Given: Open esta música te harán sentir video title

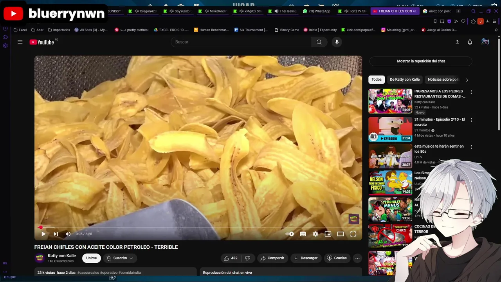Looking at the screenshot, I should point(439,149).
